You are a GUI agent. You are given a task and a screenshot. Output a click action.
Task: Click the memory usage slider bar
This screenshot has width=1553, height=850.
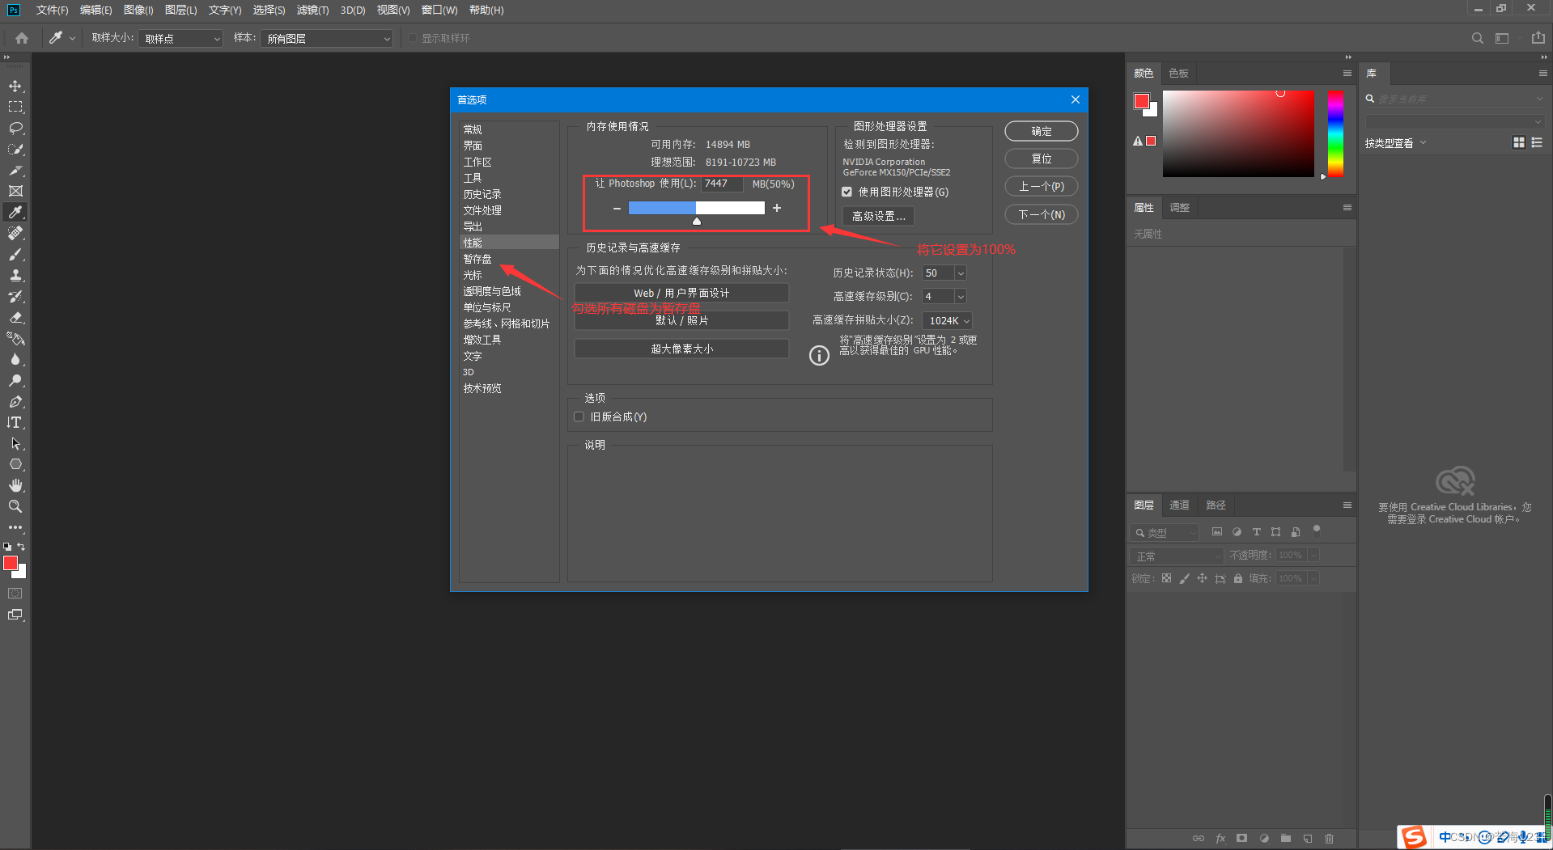coord(696,208)
